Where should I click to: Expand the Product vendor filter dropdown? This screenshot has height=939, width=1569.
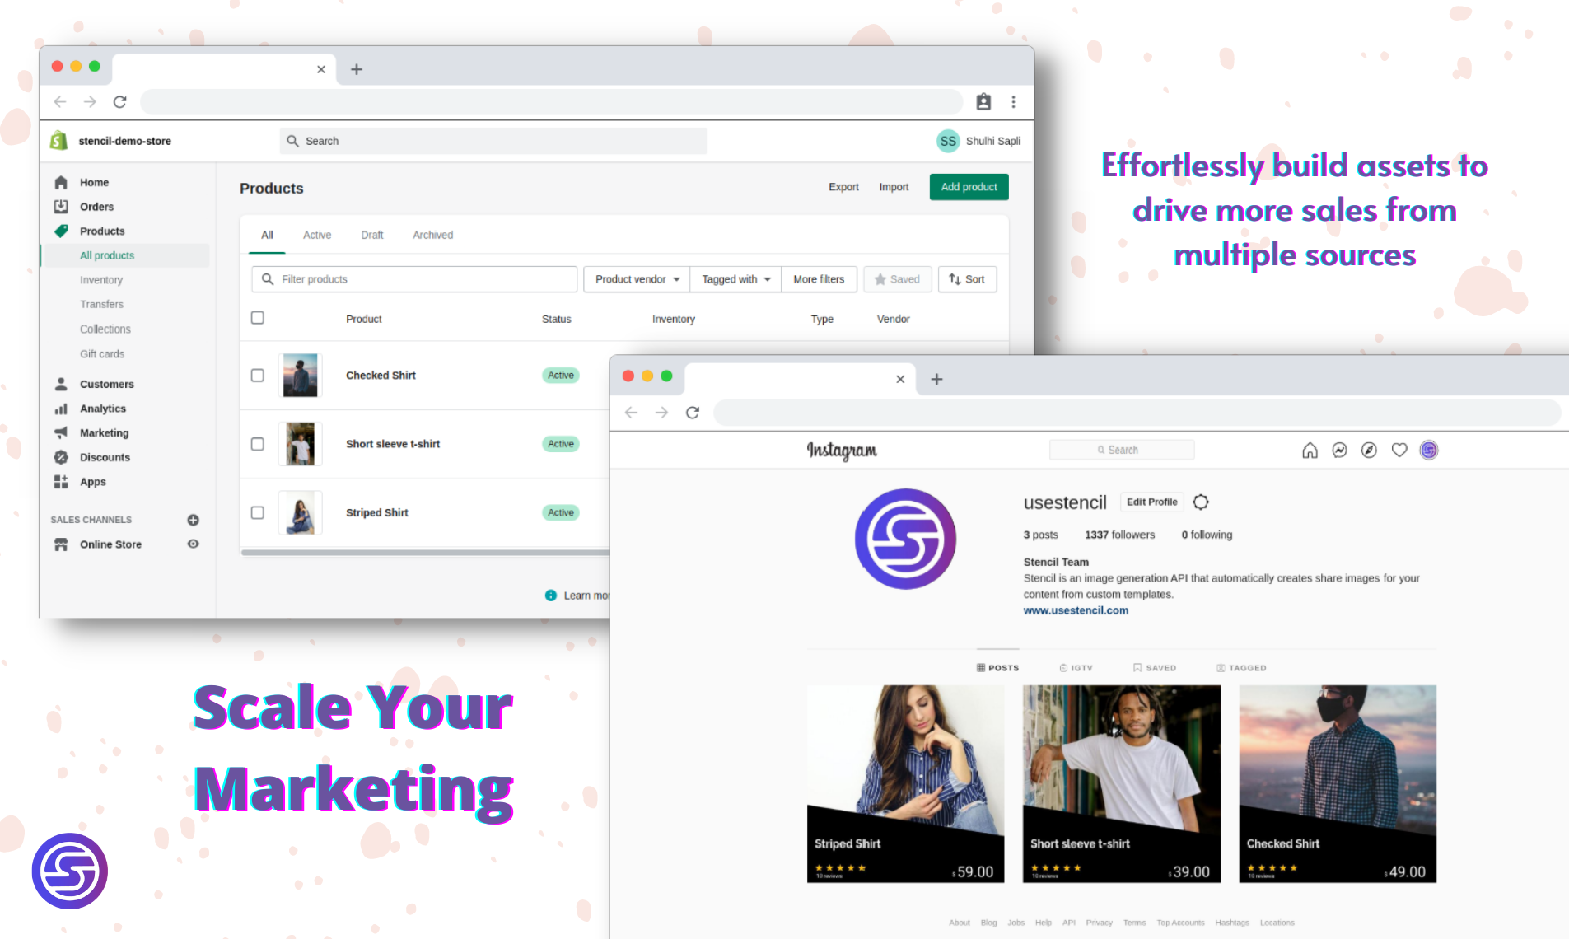(637, 279)
